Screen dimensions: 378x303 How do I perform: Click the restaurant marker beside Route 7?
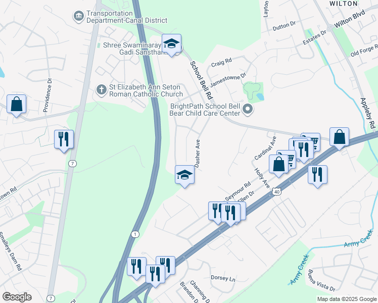(64, 141)
